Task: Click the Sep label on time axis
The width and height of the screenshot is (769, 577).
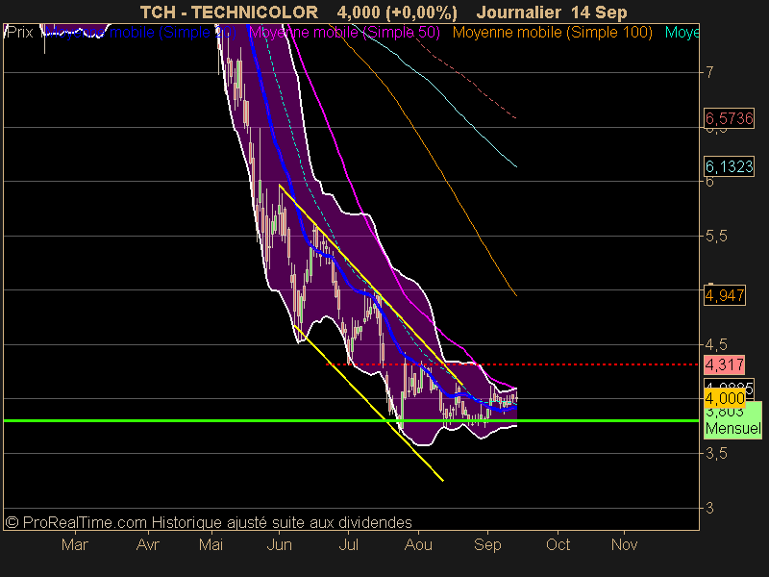Action: point(487,544)
